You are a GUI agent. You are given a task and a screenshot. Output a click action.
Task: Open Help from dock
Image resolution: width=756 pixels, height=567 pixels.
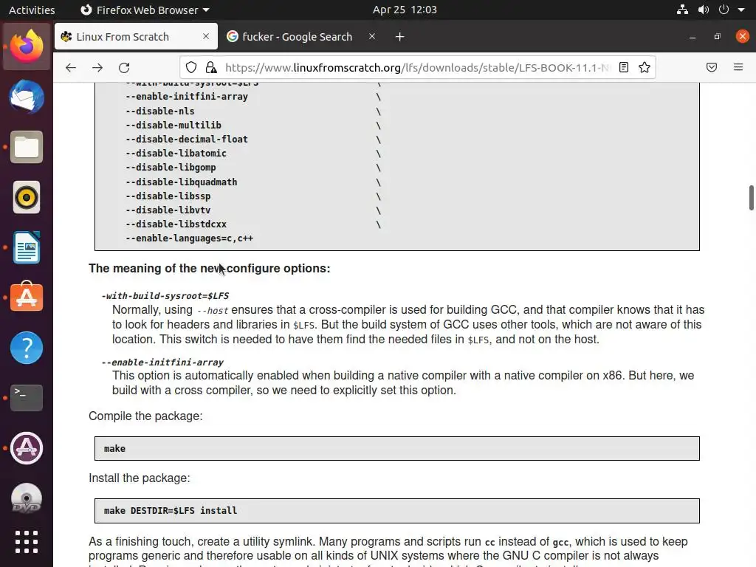coord(27,348)
